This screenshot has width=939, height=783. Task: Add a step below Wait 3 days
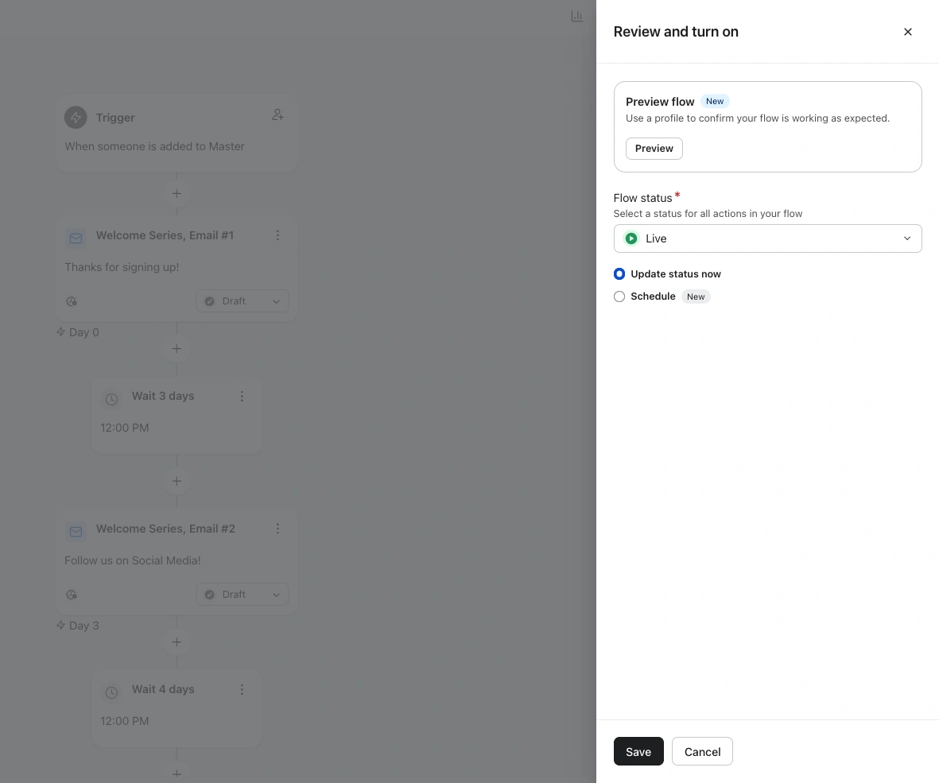tap(177, 481)
